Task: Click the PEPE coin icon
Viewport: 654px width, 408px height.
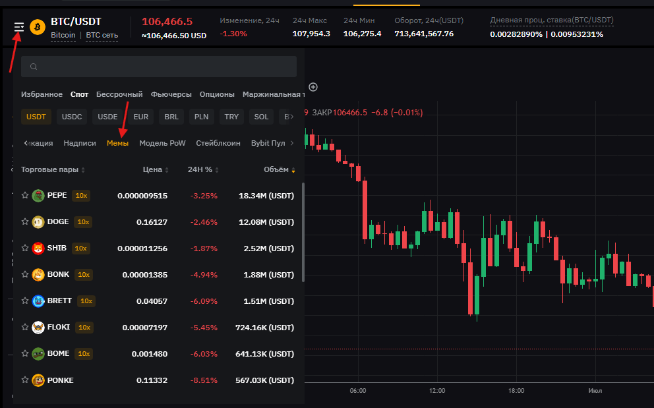Action: pyautogui.click(x=38, y=196)
